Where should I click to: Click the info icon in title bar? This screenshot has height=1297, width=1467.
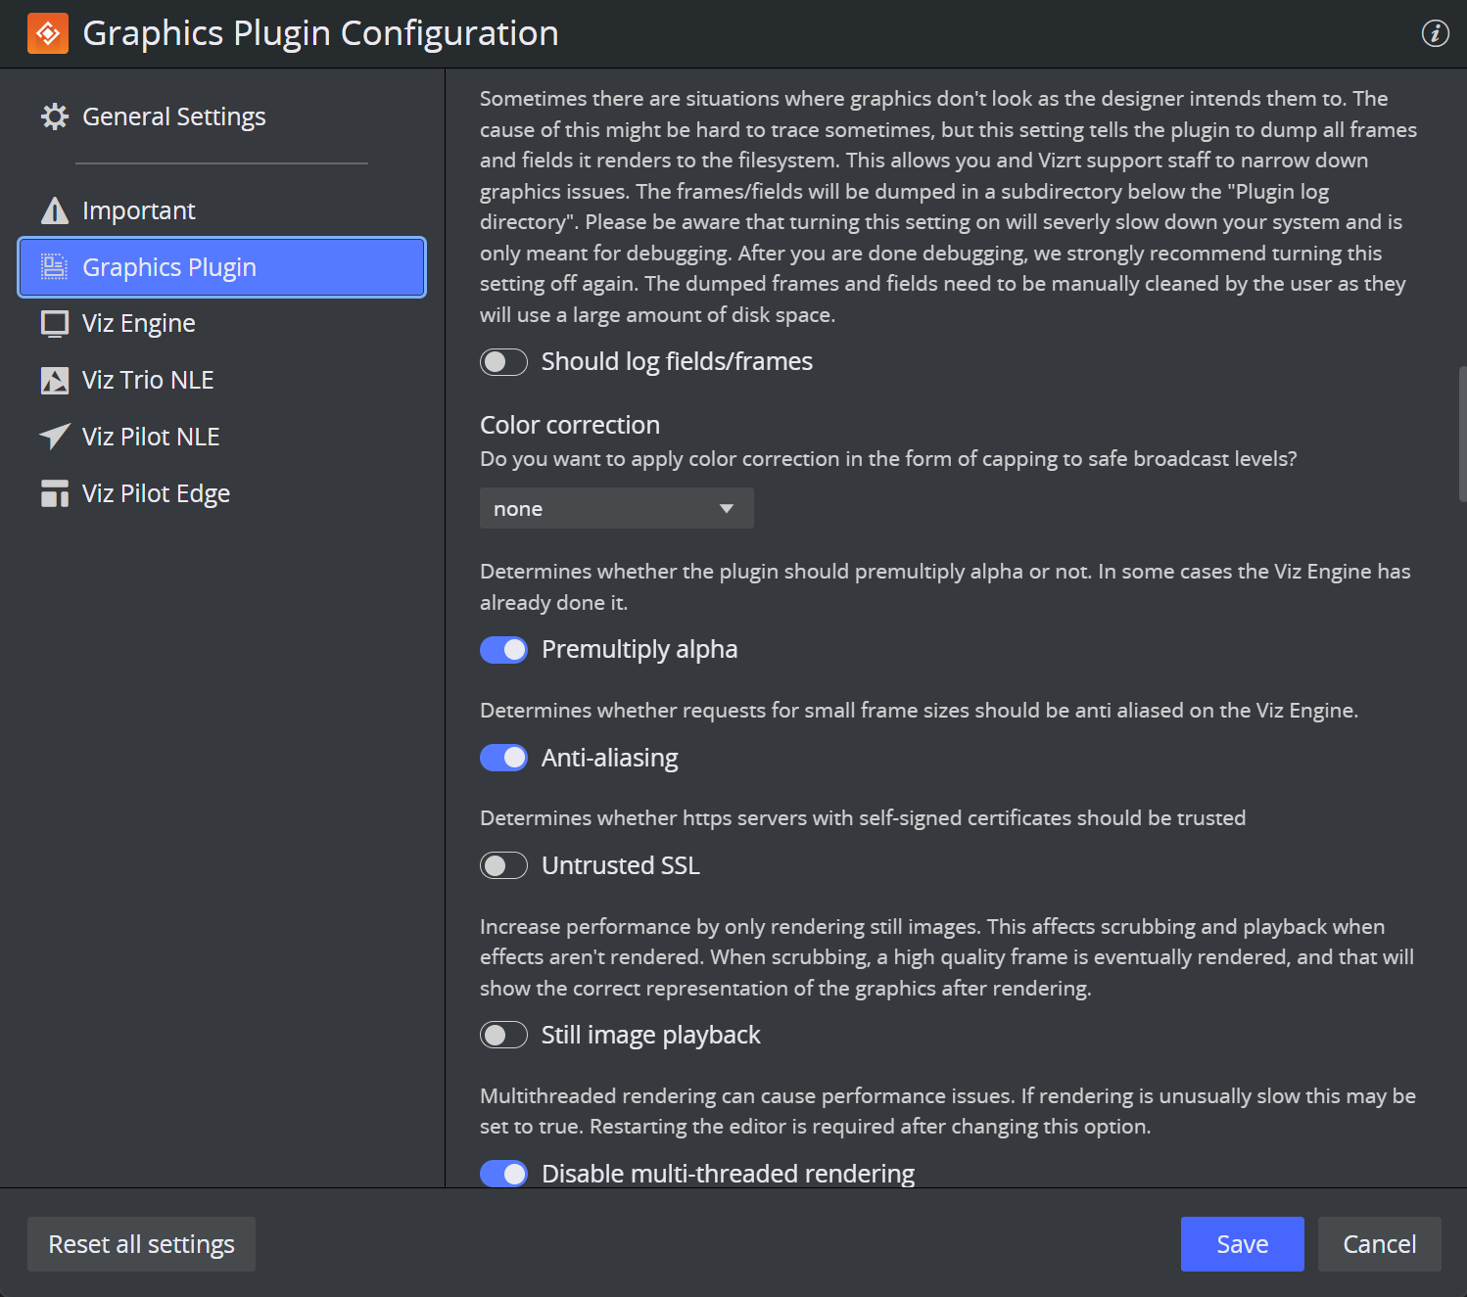pyautogui.click(x=1435, y=33)
